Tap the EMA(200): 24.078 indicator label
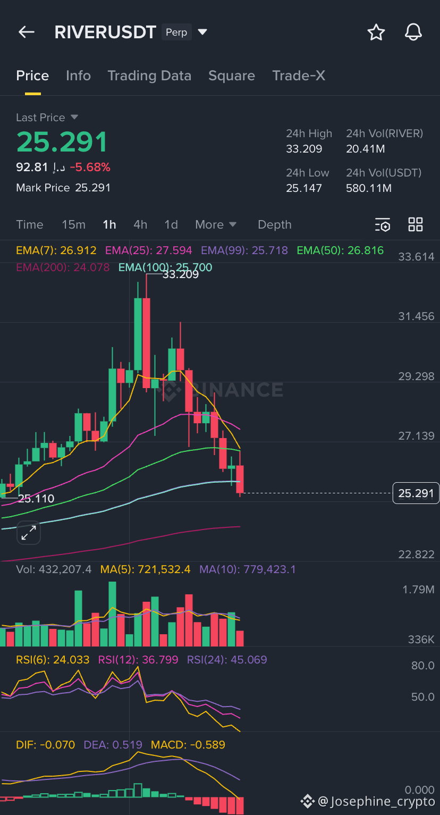This screenshot has width=440, height=815. [63, 267]
